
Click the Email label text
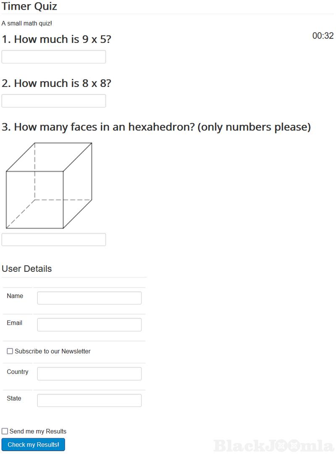14,323
